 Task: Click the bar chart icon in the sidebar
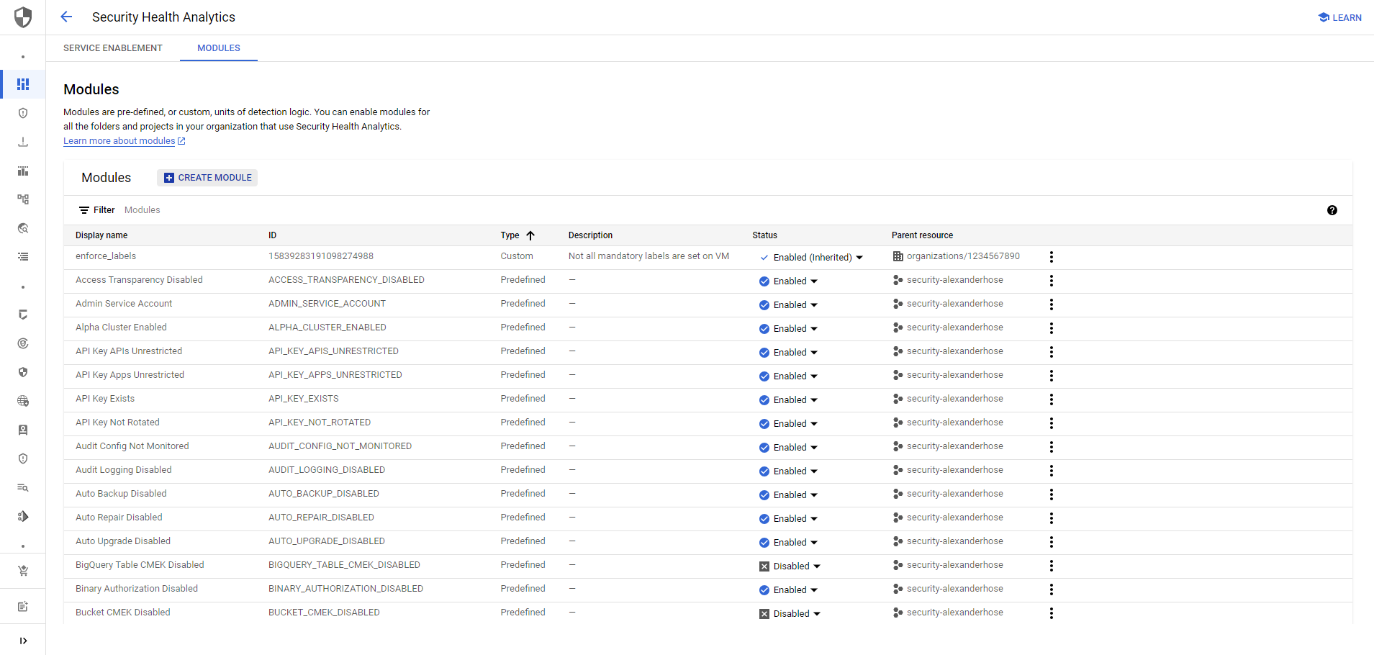tap(23, 171)
